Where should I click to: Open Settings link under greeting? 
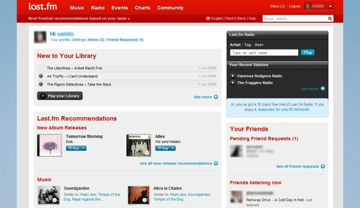79,40
